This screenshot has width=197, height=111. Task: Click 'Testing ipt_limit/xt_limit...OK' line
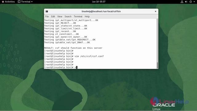66,29
